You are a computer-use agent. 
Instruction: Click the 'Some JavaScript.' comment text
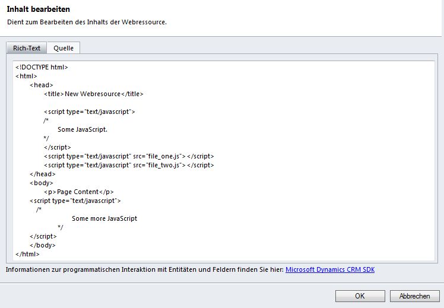[83, 129]
